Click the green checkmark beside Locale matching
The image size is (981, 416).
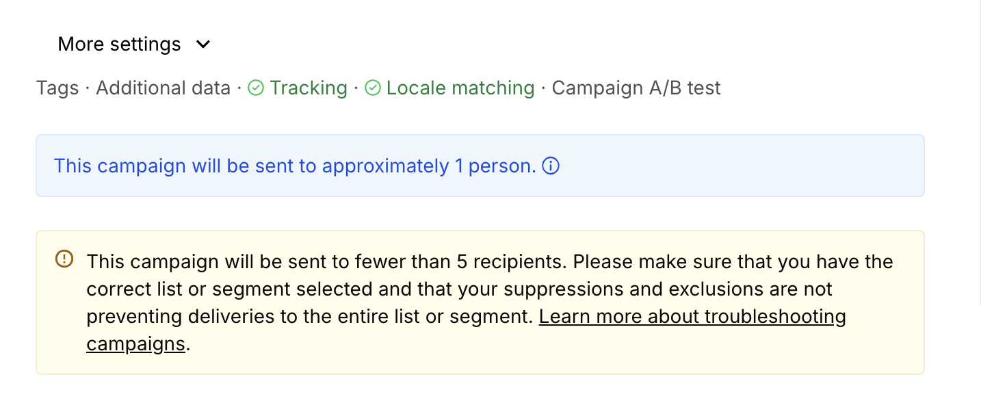[x=373, y=88]
